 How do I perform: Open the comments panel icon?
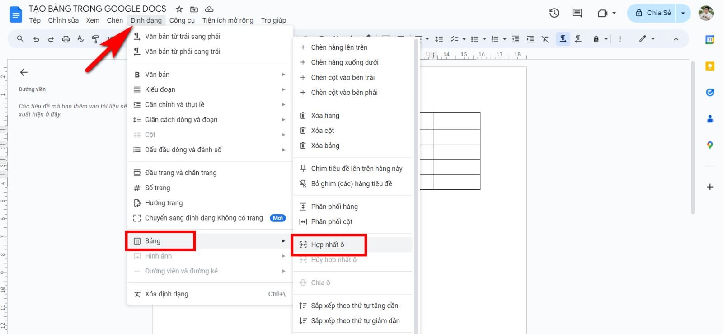[577, 13]
